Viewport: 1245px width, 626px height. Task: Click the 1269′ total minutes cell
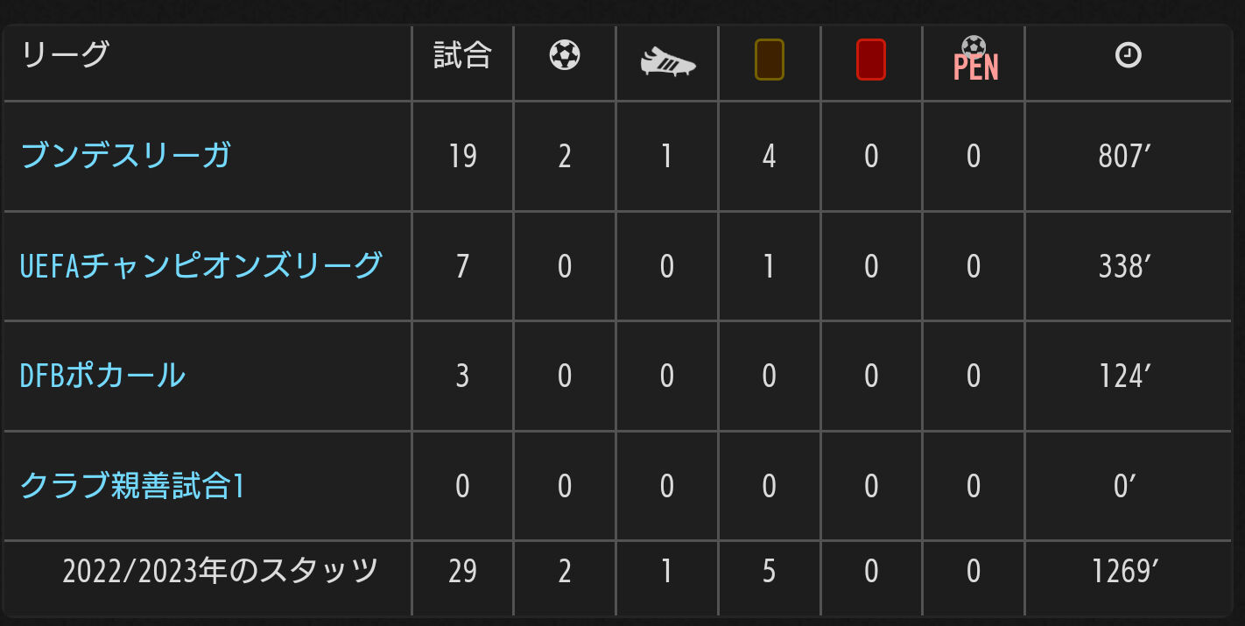[1125, 572]
